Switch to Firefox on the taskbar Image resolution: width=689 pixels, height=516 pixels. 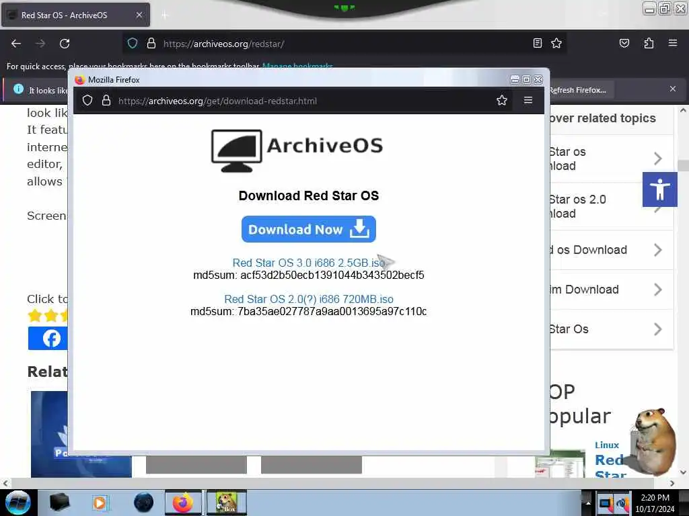coord(183,503)
